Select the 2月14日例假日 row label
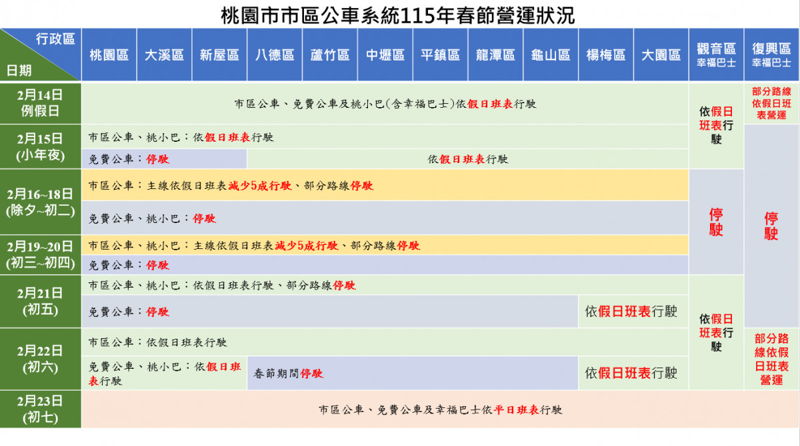Screen dimensions: 800x446 (x=41, y=103)
